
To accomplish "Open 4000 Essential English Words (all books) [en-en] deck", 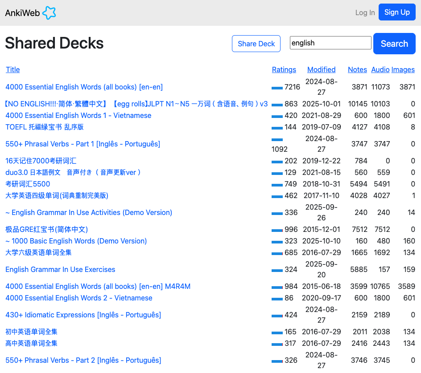I will [84, 87].
